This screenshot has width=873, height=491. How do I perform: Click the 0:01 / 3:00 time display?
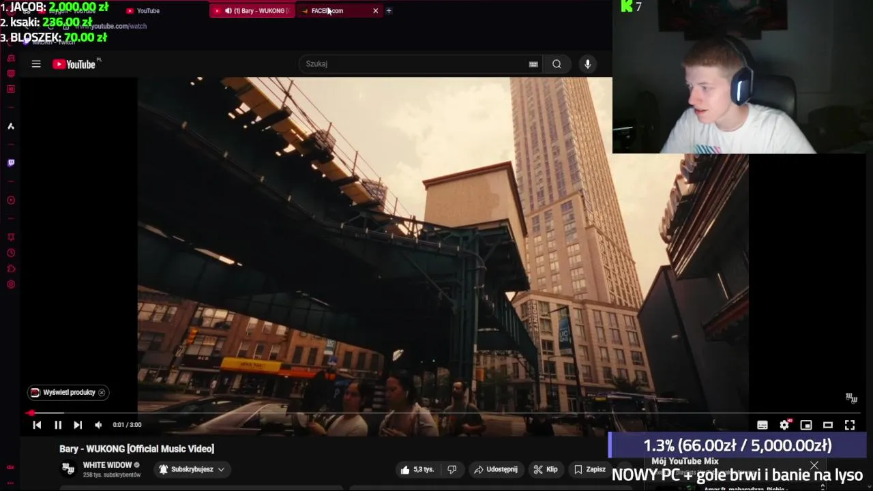click(x=127, y=425)
